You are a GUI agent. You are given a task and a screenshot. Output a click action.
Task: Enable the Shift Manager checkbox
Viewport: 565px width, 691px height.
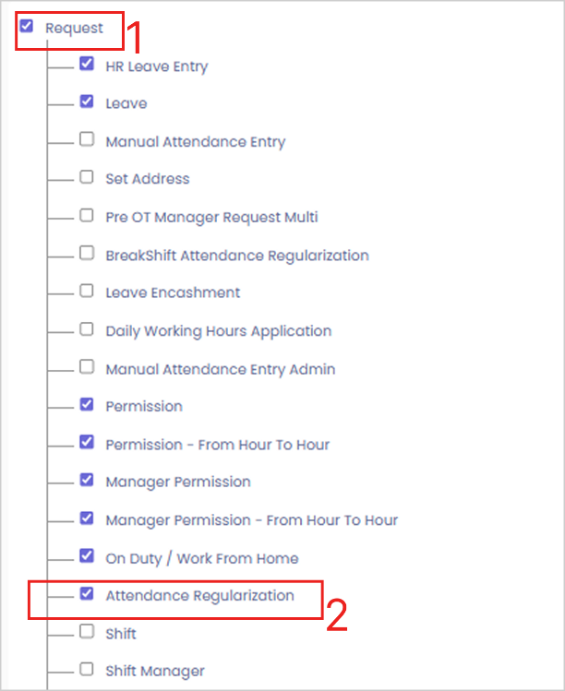pyautogui.click(x=87, y=670)
